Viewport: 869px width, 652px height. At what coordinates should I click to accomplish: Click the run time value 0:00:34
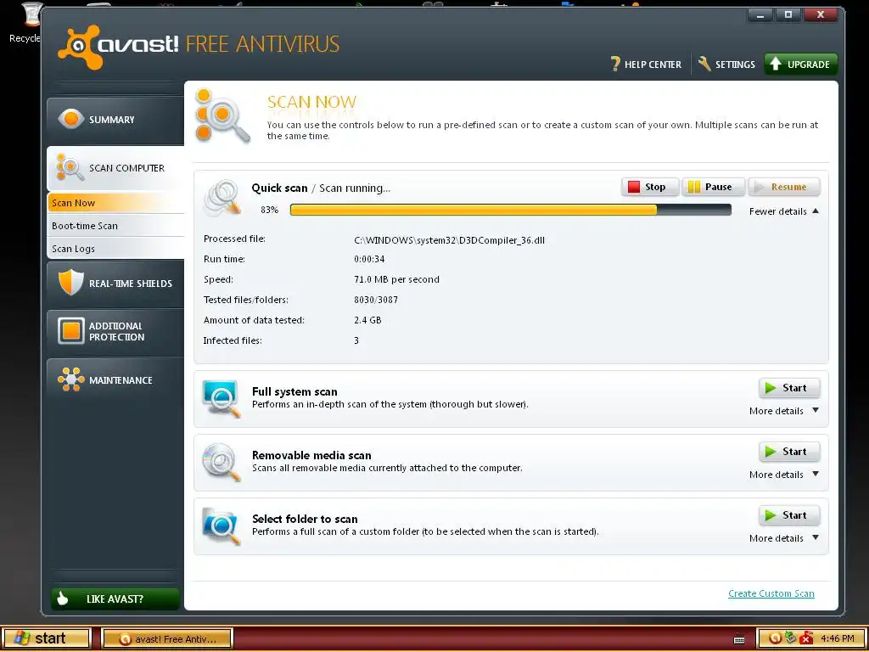pyautogui.click(x=369, y=259)
